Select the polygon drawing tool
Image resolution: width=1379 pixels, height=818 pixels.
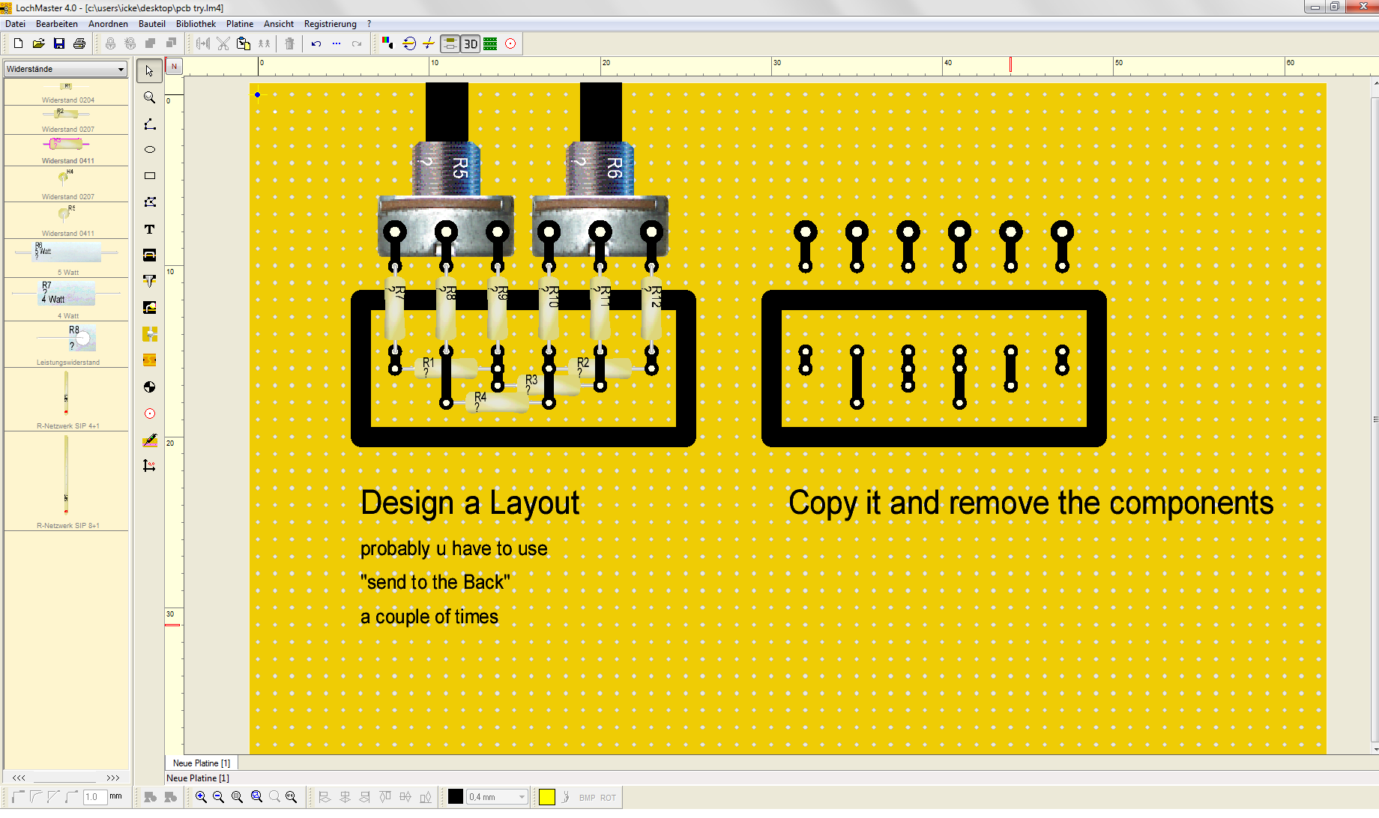tap(149, 202)
